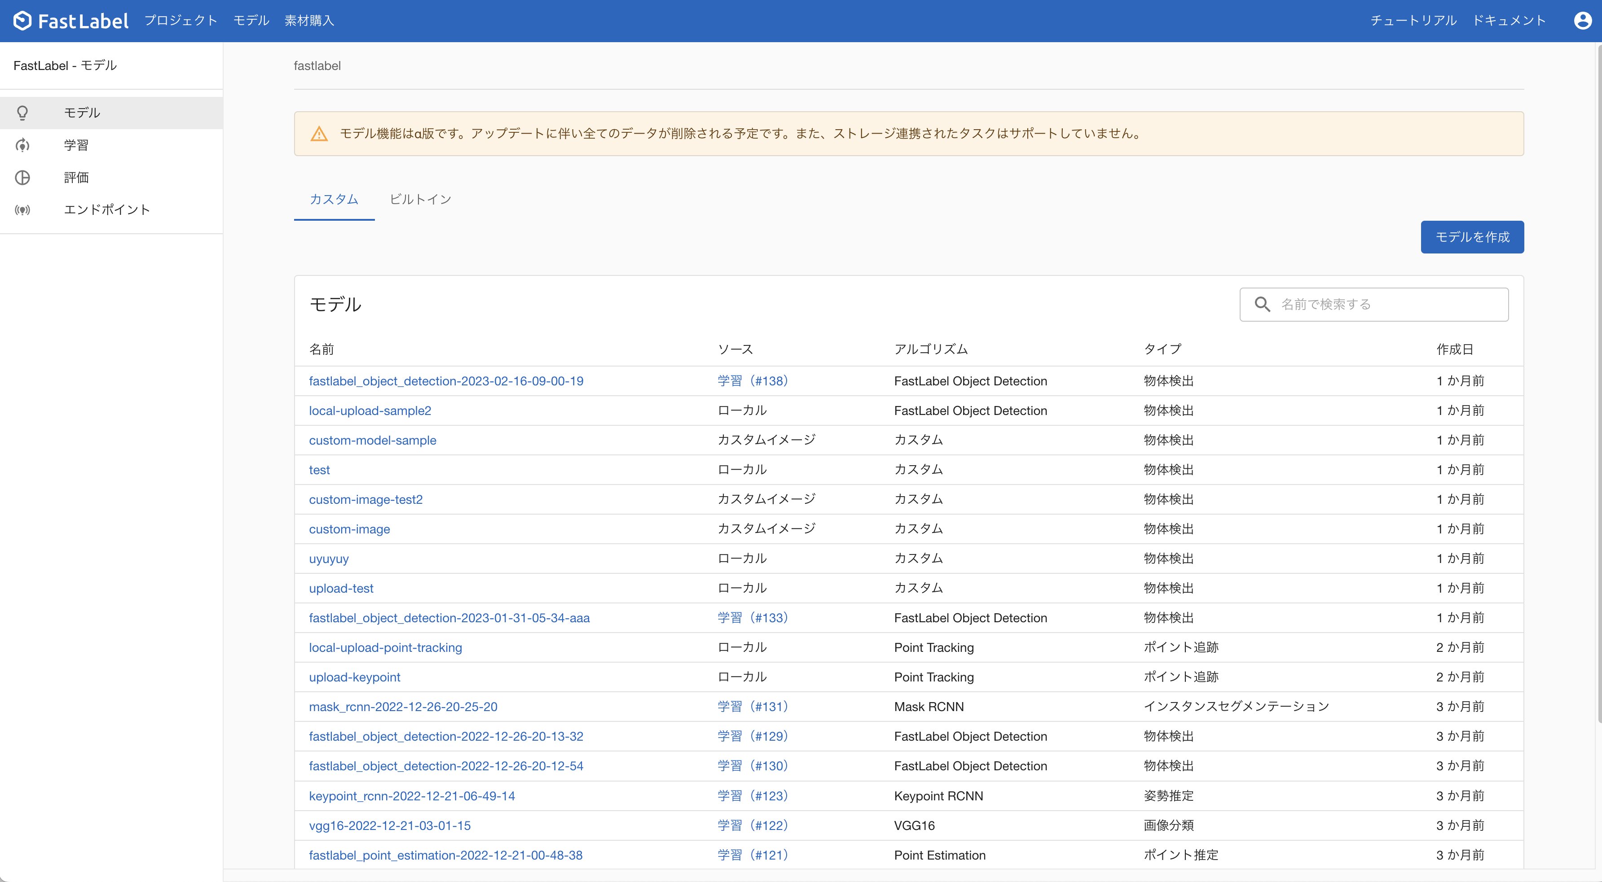1602x882 pixels.
Task: Open uyuyuy model
Action: click(x=329, y=559)
